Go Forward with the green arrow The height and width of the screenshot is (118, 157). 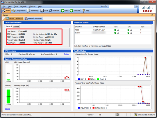coord(75,11)
